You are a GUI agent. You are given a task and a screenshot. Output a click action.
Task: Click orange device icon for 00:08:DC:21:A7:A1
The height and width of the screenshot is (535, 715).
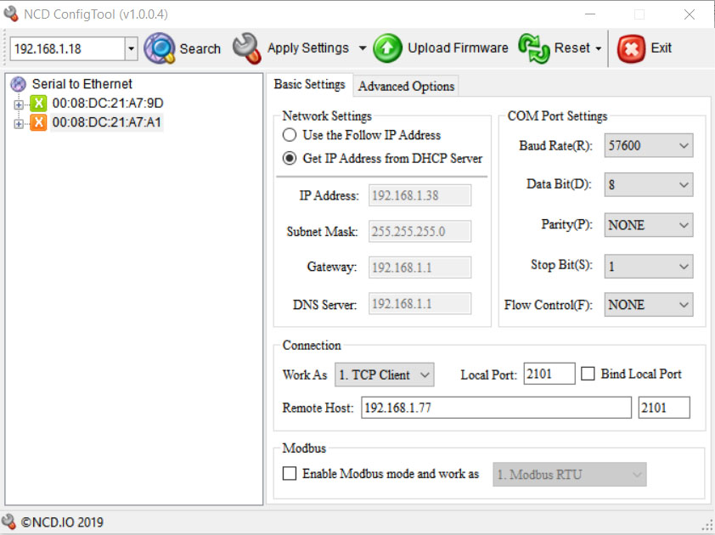coord(38,122)
